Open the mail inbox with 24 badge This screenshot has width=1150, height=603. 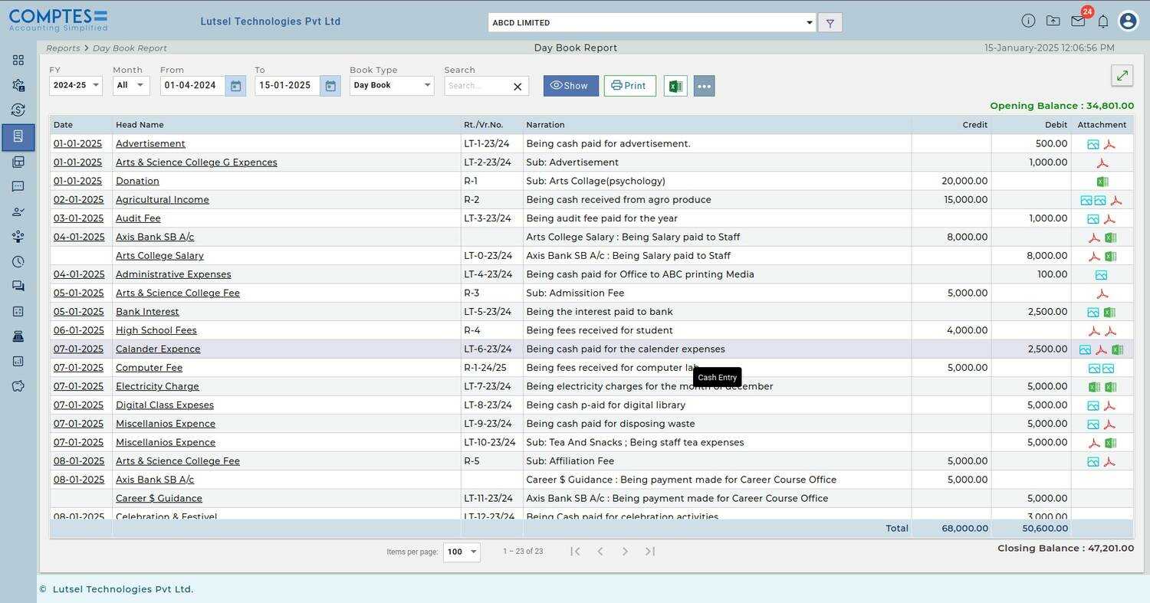click(1078, 21)
